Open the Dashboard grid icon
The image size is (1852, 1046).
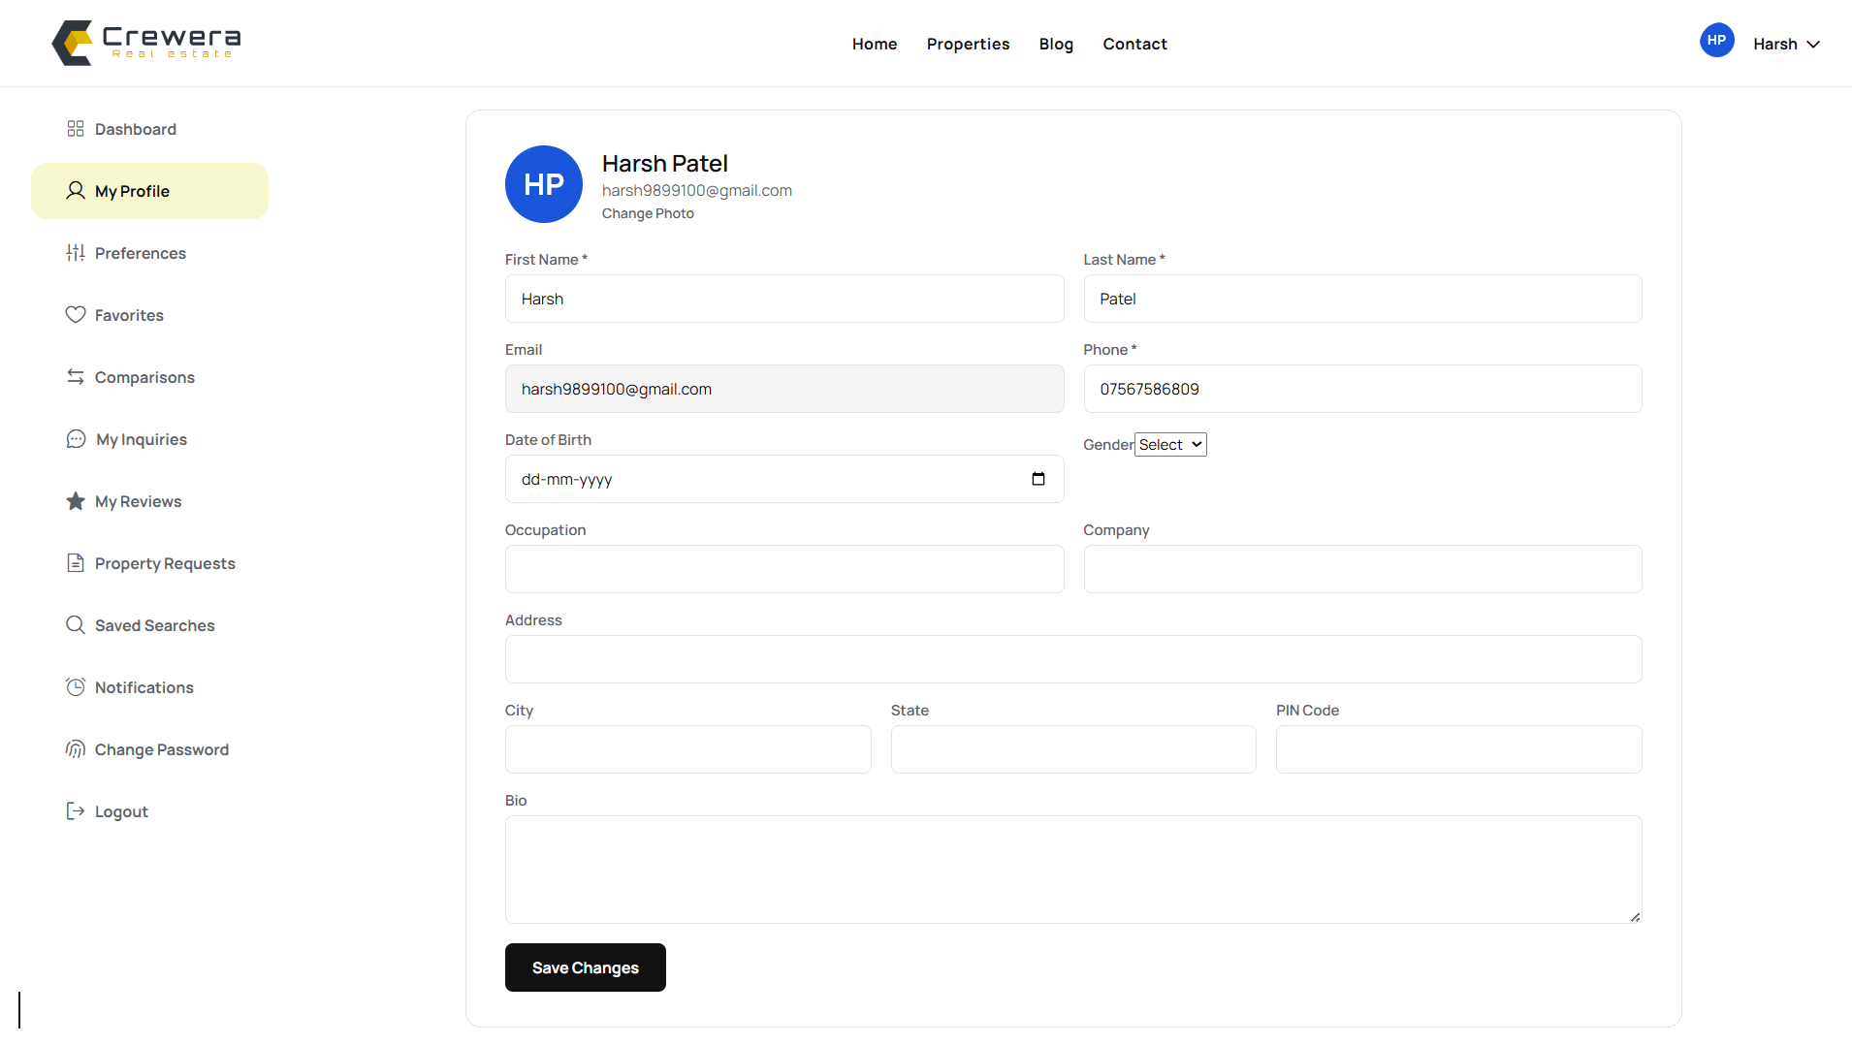(x=76, y=129)
